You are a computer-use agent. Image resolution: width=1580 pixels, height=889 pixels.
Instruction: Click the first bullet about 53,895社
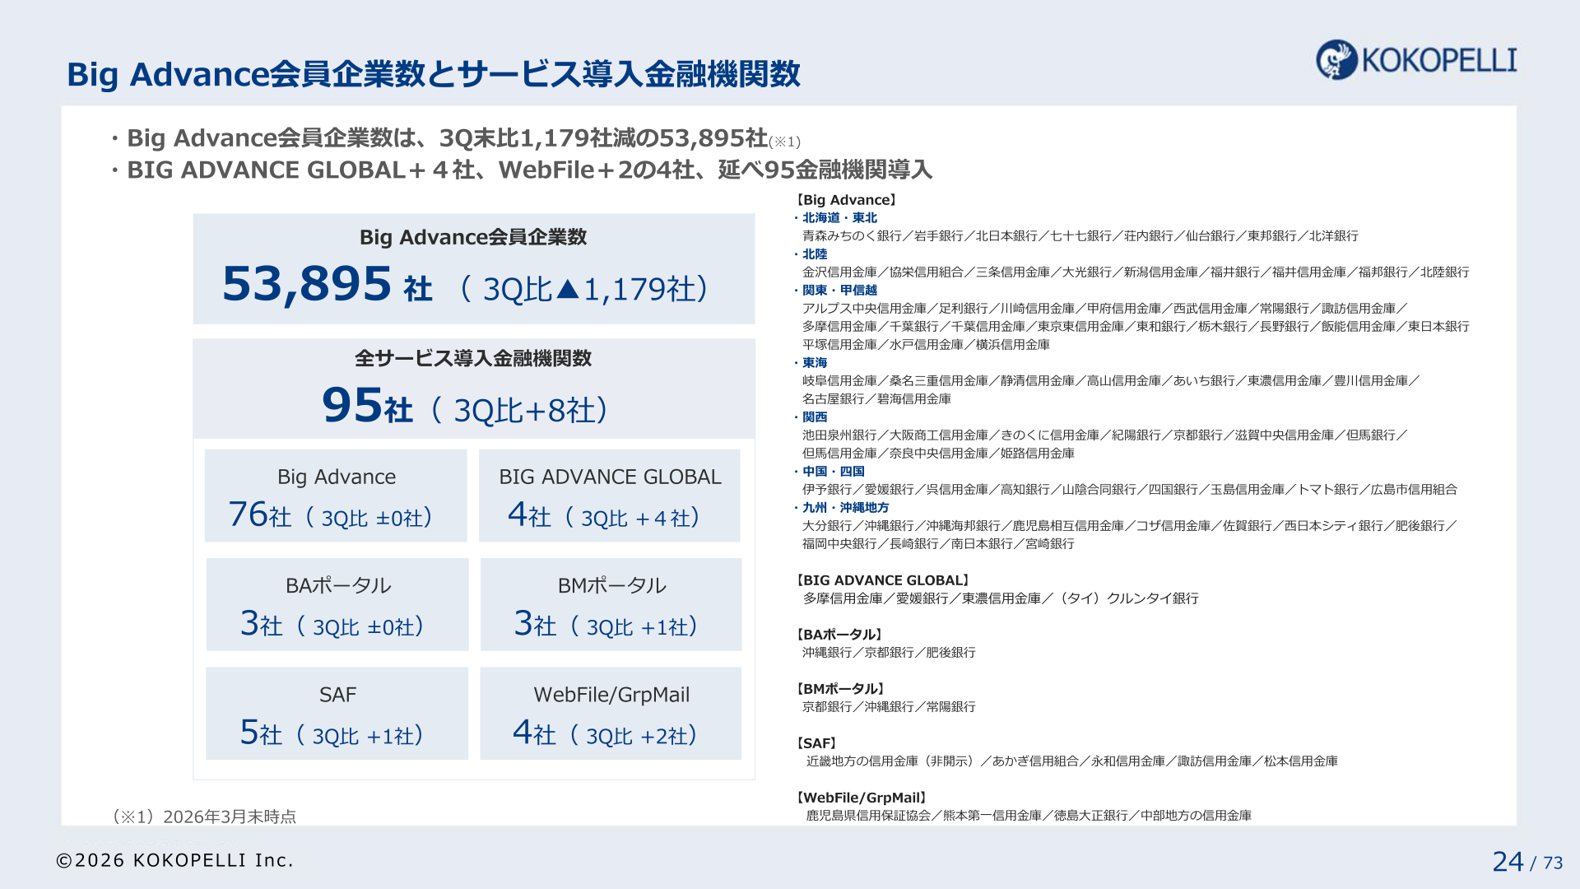click(x=455, y=138)
